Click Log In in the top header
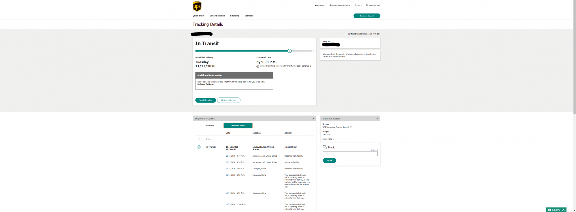 pyautogui.click(x=359, y=5)
